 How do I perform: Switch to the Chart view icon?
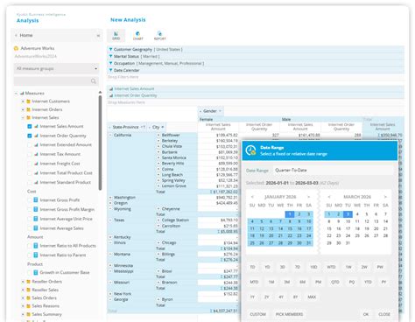(137, 35)
